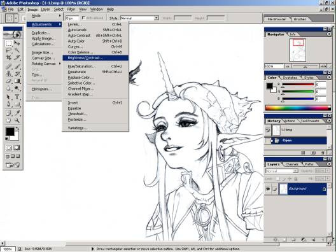This screenshot has width=336, height=252.
Task: Switch to full screen mode in toolbox
Action: pos(18,156)
